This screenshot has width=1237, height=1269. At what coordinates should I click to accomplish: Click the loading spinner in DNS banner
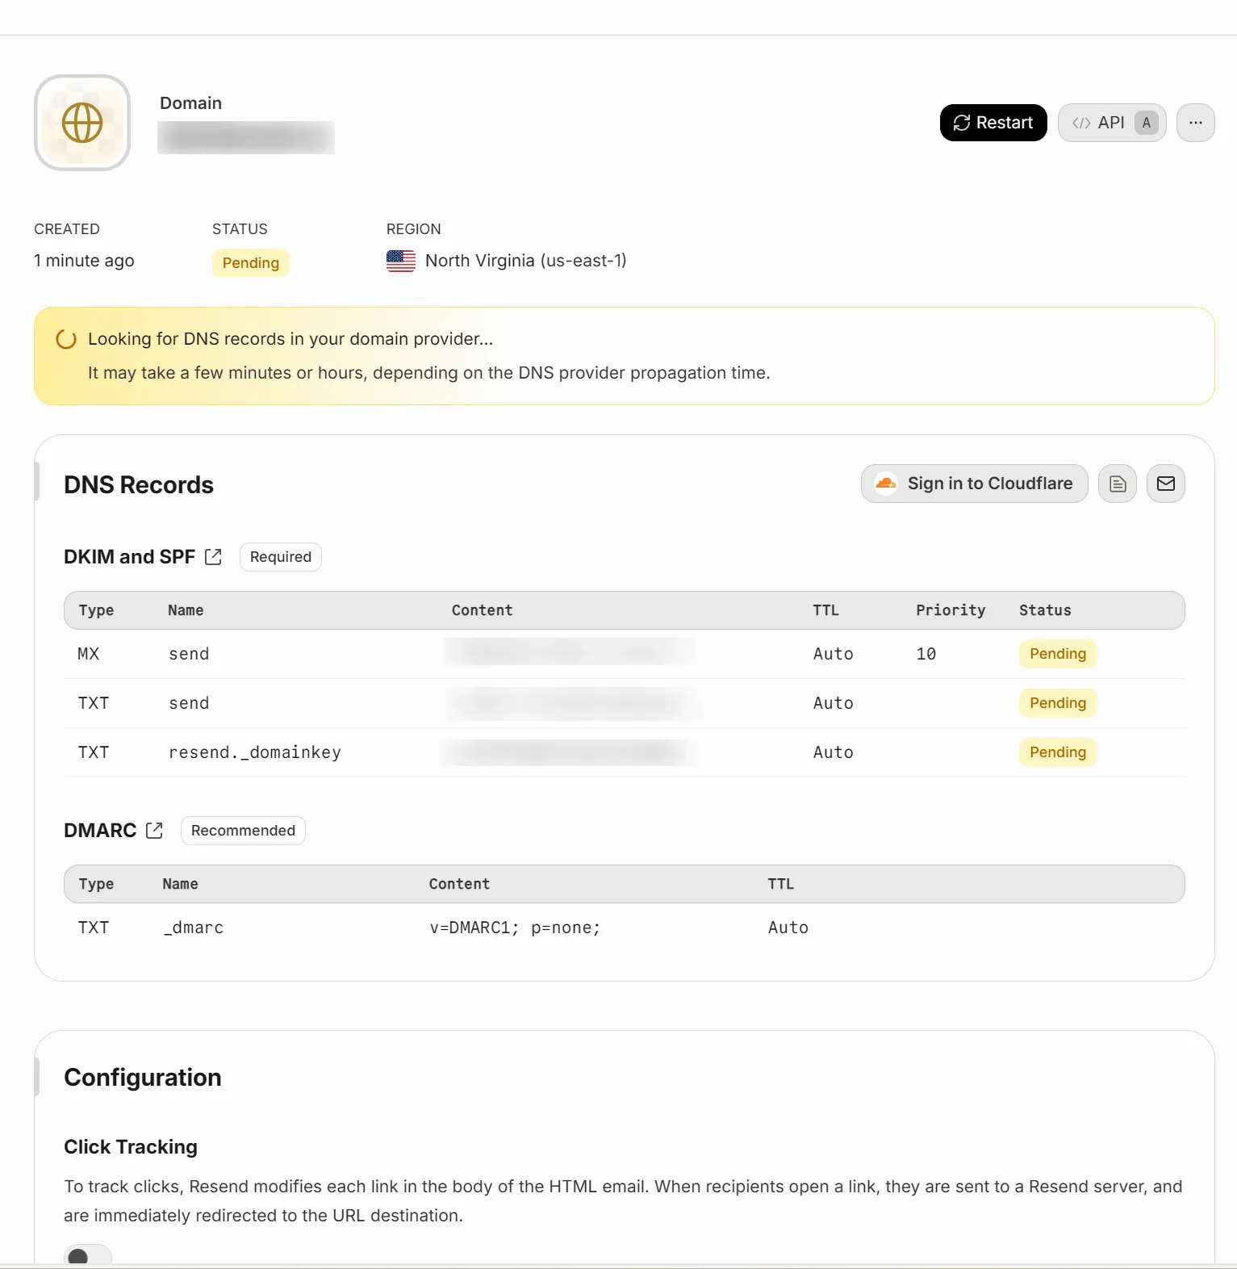click(x=66, y=339)
